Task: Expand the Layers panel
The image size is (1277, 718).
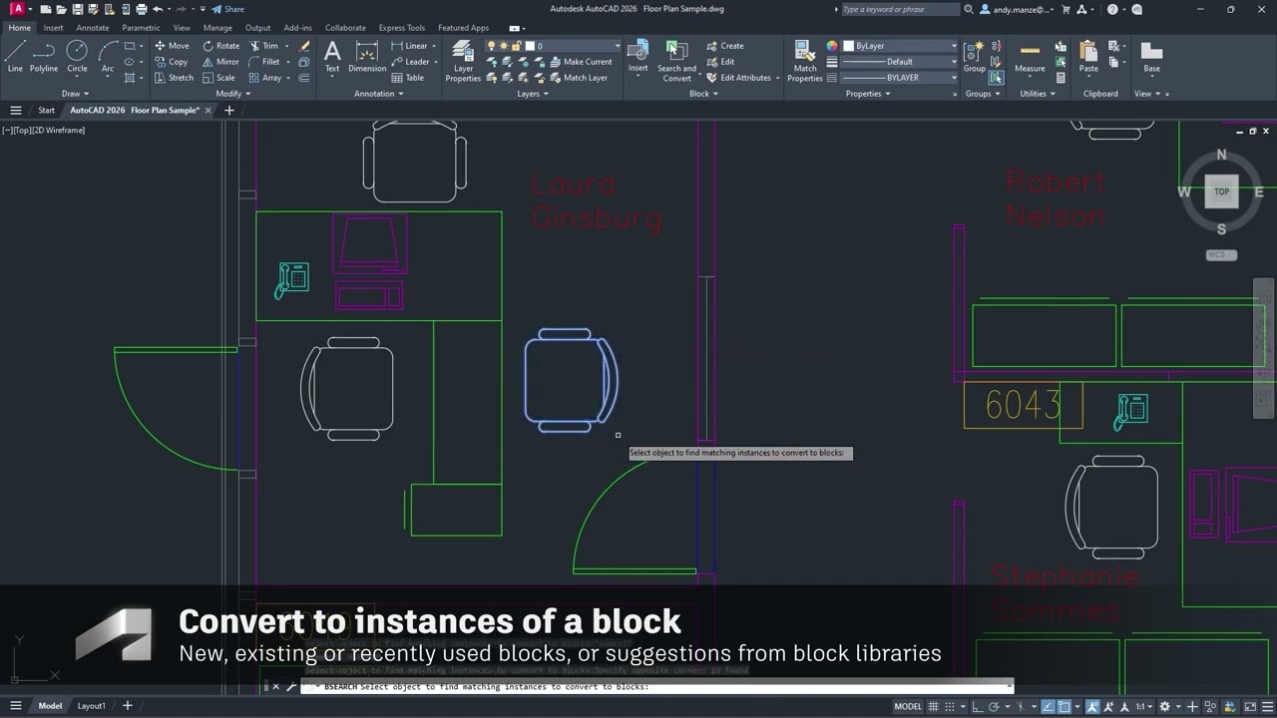Action: tap(533, 94)
